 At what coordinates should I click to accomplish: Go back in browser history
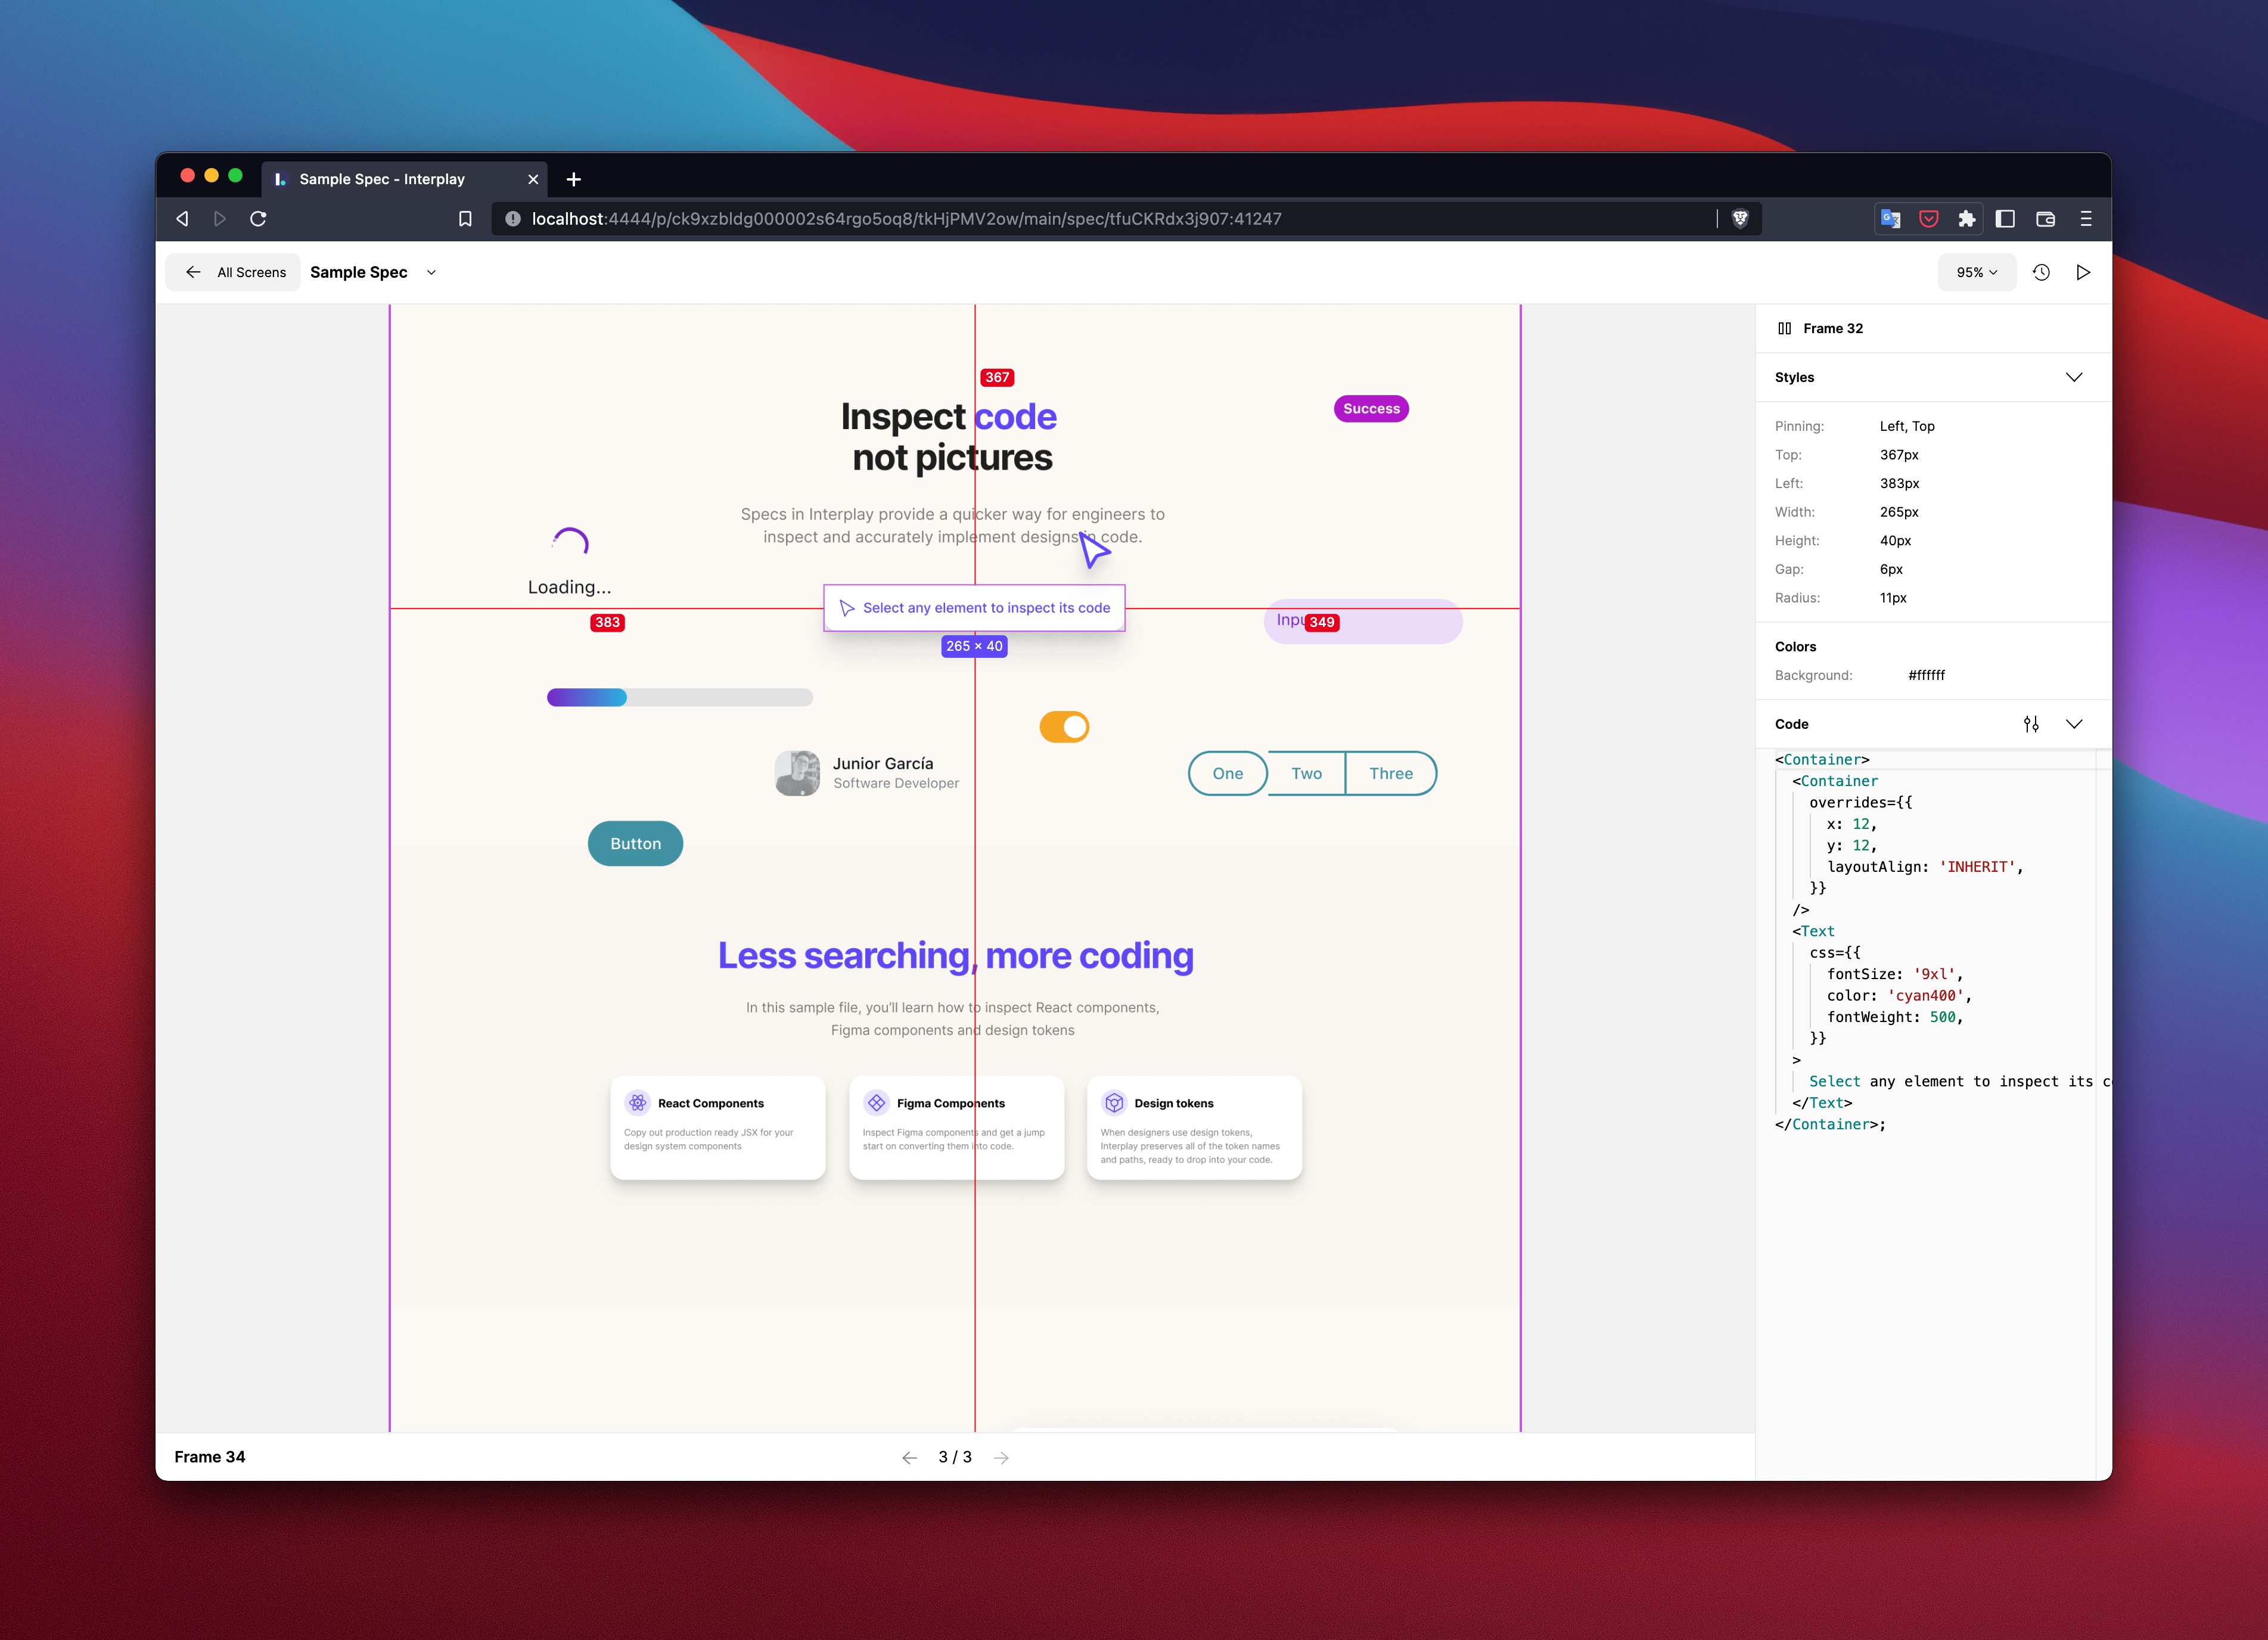[182, 219]
